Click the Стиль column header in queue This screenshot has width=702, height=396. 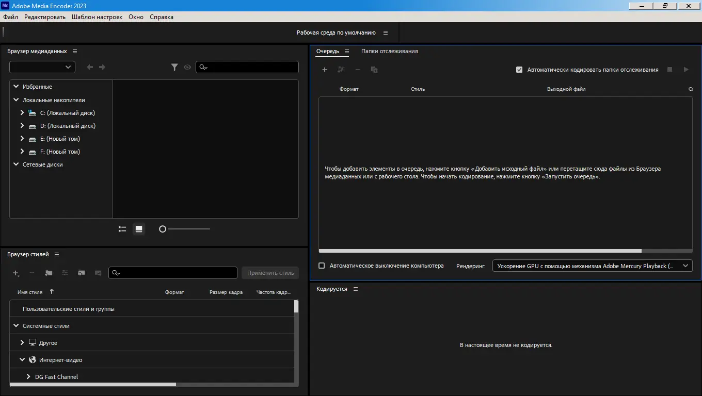pyautogui.click(x=418, y=89)
